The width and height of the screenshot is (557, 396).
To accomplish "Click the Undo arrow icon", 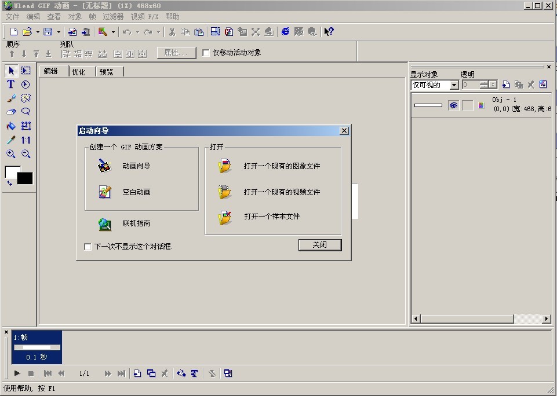I will [x=127, y=32].
